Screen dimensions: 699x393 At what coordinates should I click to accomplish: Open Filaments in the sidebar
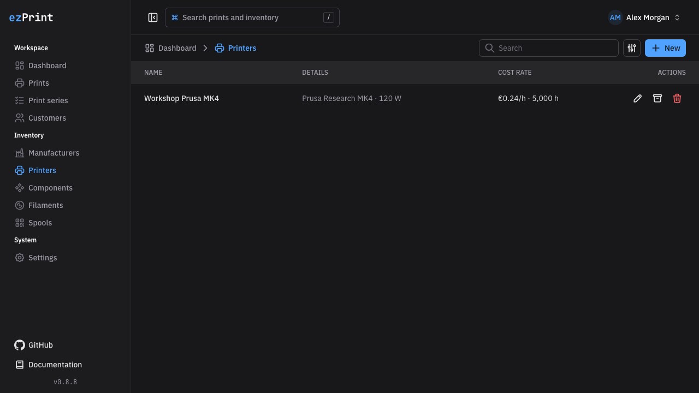click(66, 205)
